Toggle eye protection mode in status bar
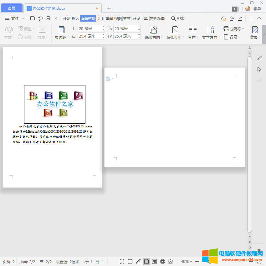 pos(171,262)
